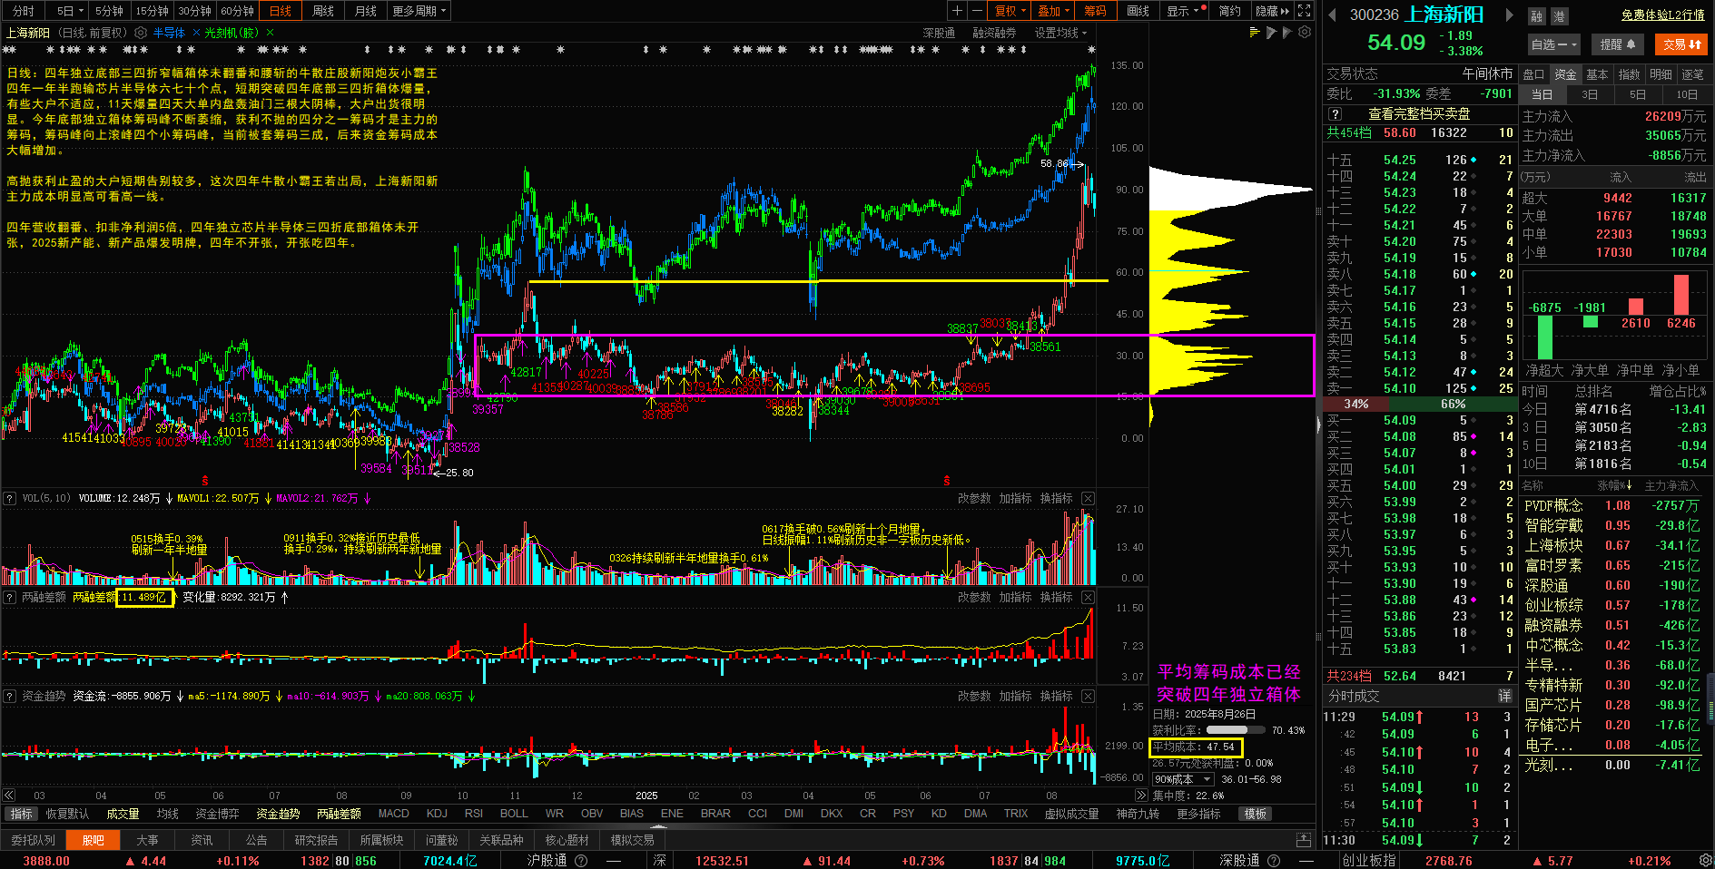Toggle the 两融差额 indicator
Screen dimensions: 1715x869
[339, 814]
